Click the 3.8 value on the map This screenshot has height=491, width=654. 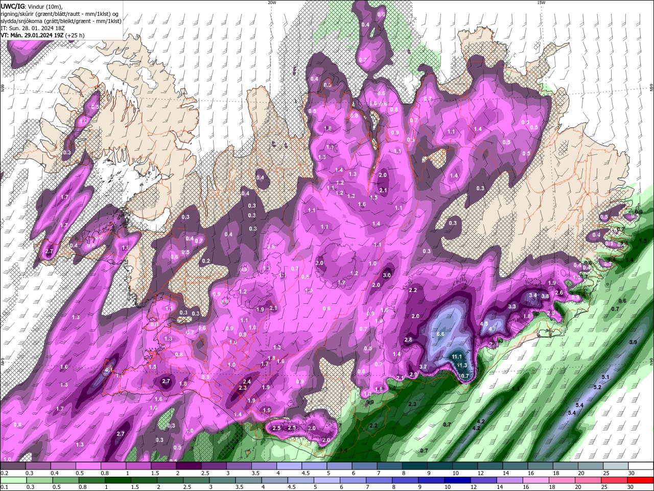[x=545, y=296]
